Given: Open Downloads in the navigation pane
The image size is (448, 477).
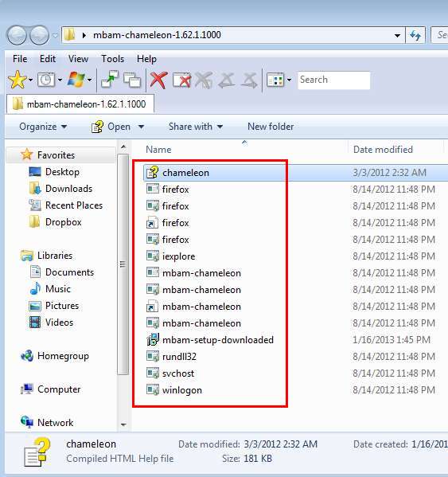Looking at the screenshot, I should (68, 189).
